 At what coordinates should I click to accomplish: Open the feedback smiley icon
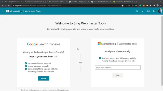click(x=148, y=11)
